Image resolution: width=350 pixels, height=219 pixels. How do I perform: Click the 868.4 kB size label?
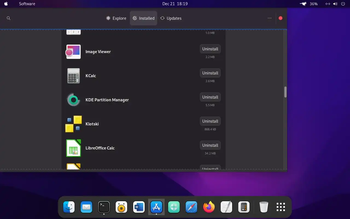pos(210,129)
